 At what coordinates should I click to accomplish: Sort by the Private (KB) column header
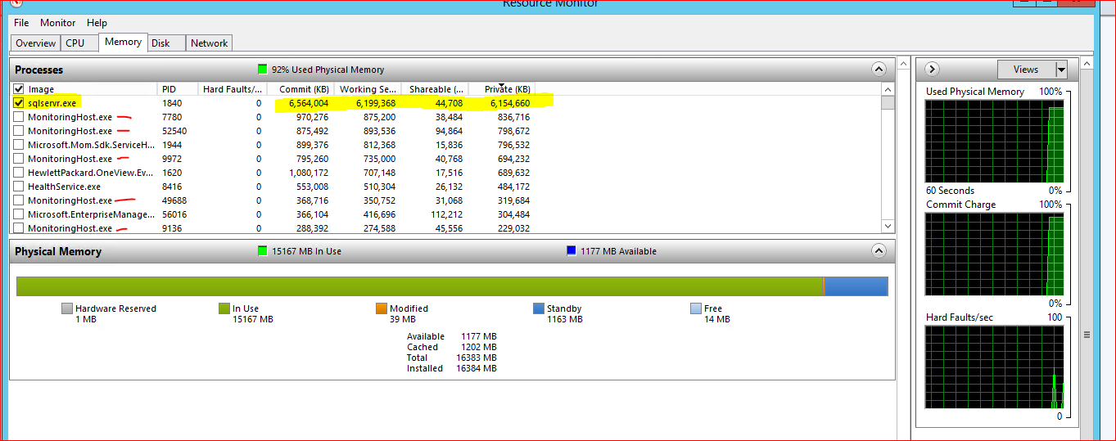pos(502,88)
